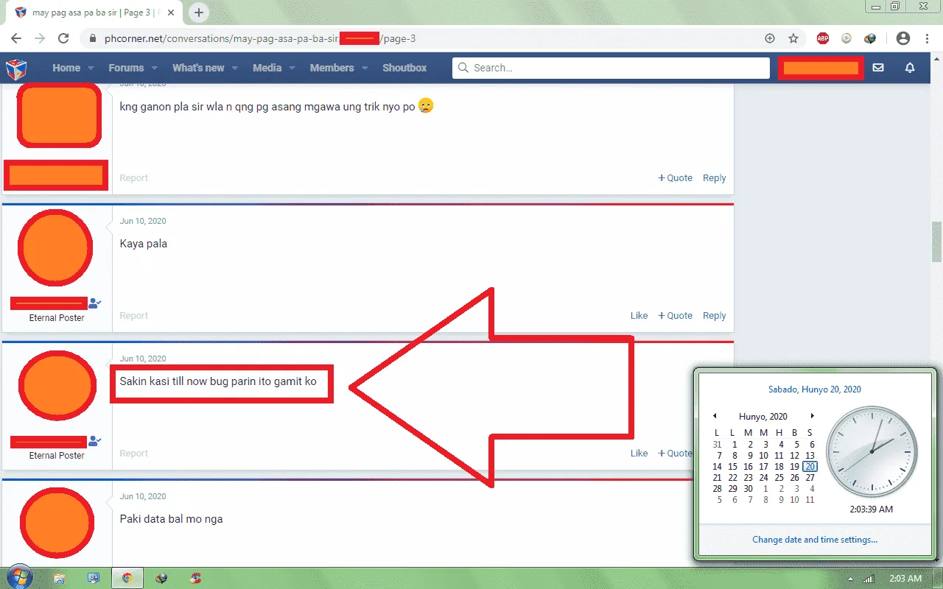Report the "kng ganon pla sir" message

click(133, 177)
